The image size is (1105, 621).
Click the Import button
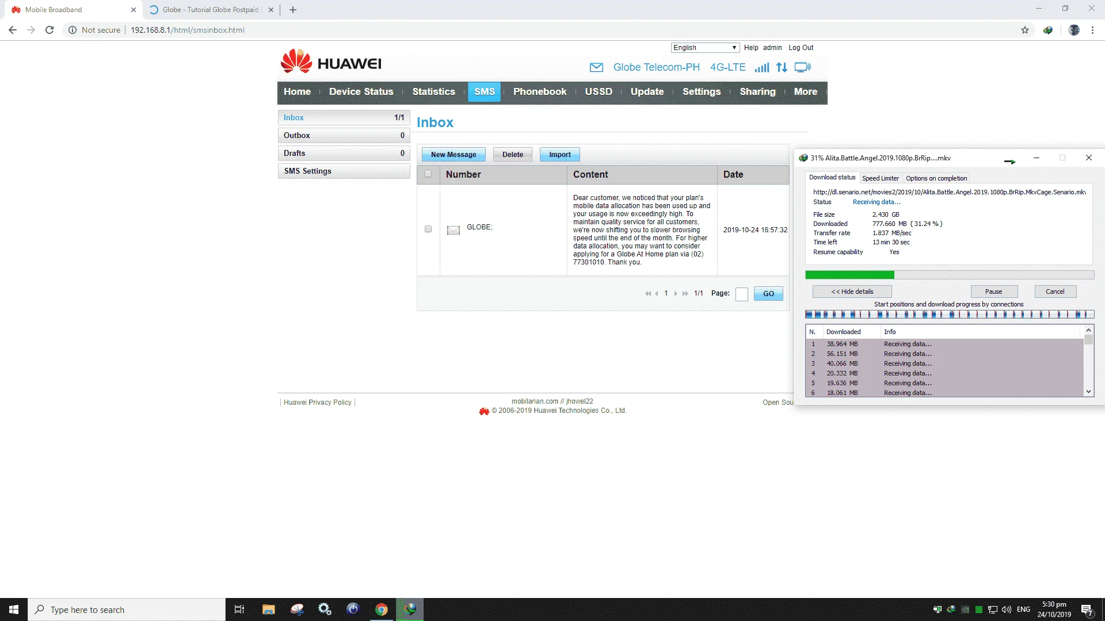560,155
